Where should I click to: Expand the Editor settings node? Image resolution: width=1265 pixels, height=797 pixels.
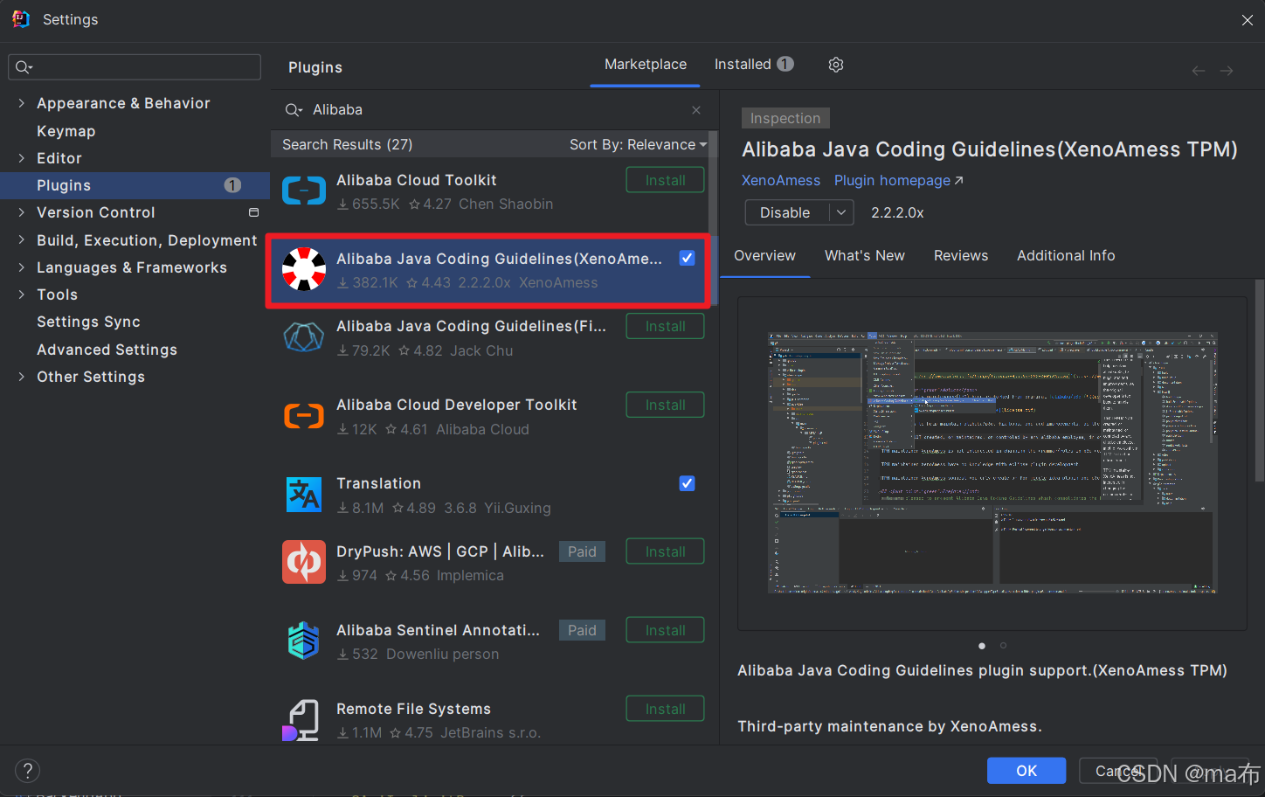click(21, 158)
